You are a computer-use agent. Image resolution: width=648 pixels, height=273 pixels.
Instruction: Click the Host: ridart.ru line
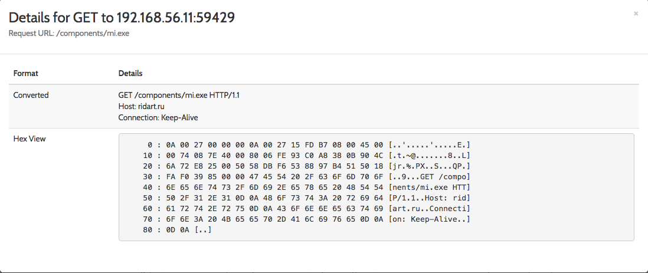141,107
